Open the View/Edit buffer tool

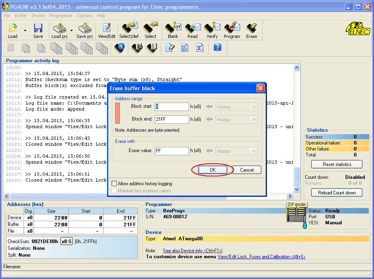tap(107, 30)
